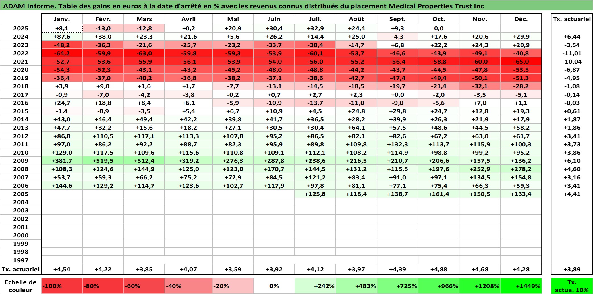593x294 pixels.
Task: Select actuarial rate +6,44 for 2024
Action: pyautogui.click(x=572, y=37)
